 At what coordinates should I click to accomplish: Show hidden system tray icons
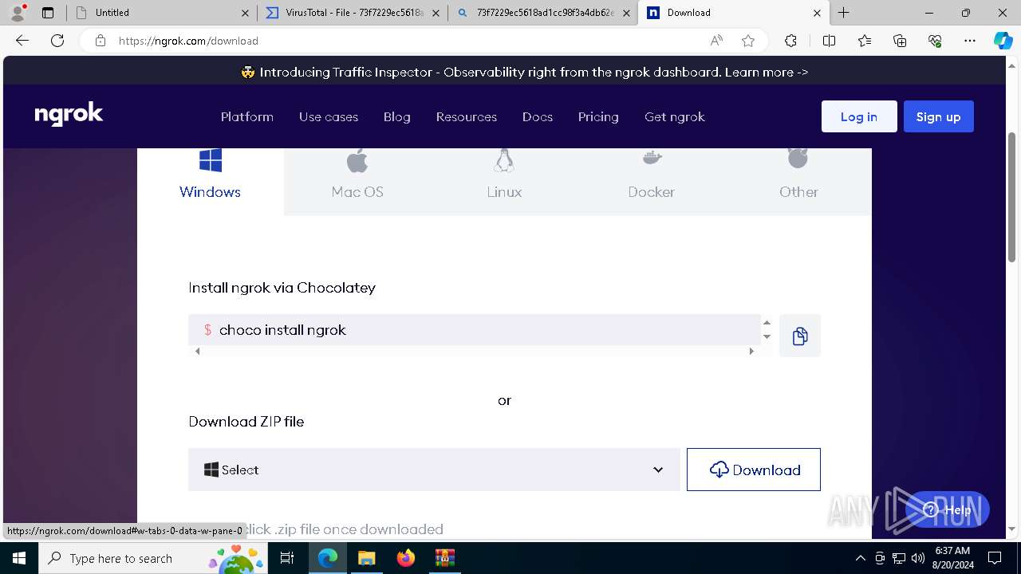pos(860,558)
